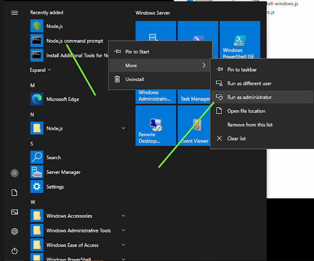Select Uninstall from the context menu

[x=160, y=79]
